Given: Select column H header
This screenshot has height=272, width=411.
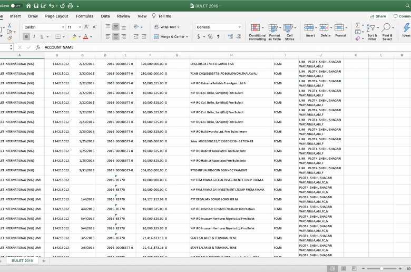Looking at the screenshot, I should 231,55.
